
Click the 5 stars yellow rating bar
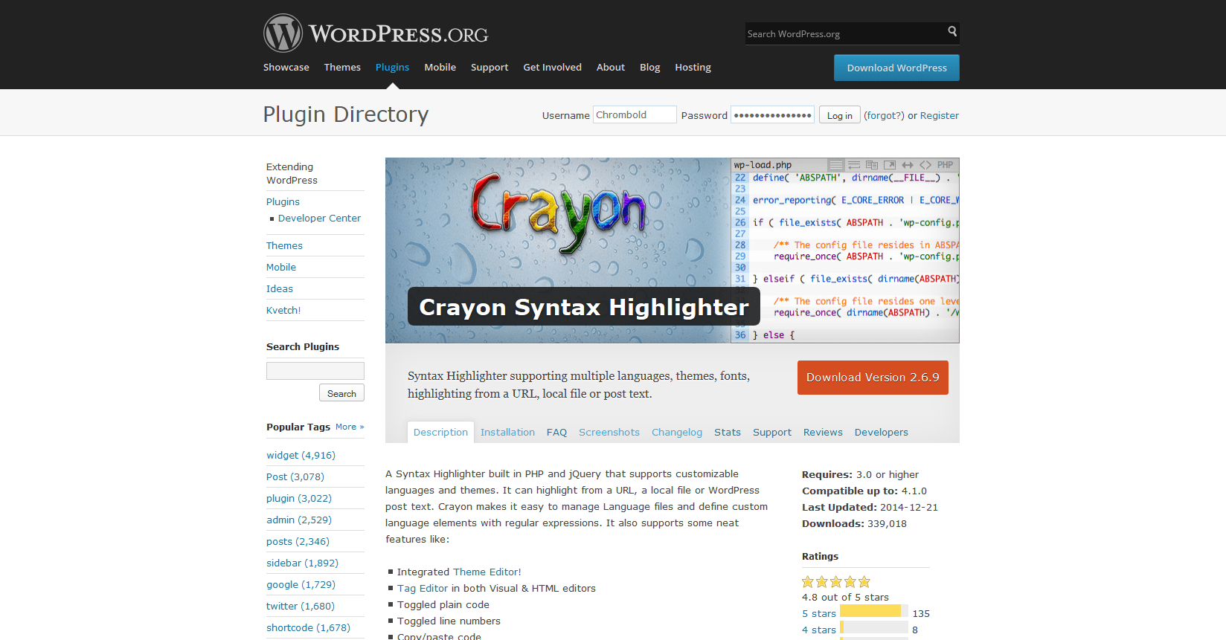click(x=870, y=611)
